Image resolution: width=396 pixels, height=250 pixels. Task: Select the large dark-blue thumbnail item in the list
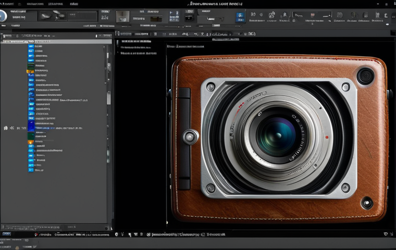pyautogui.click(x=31, y=126)
